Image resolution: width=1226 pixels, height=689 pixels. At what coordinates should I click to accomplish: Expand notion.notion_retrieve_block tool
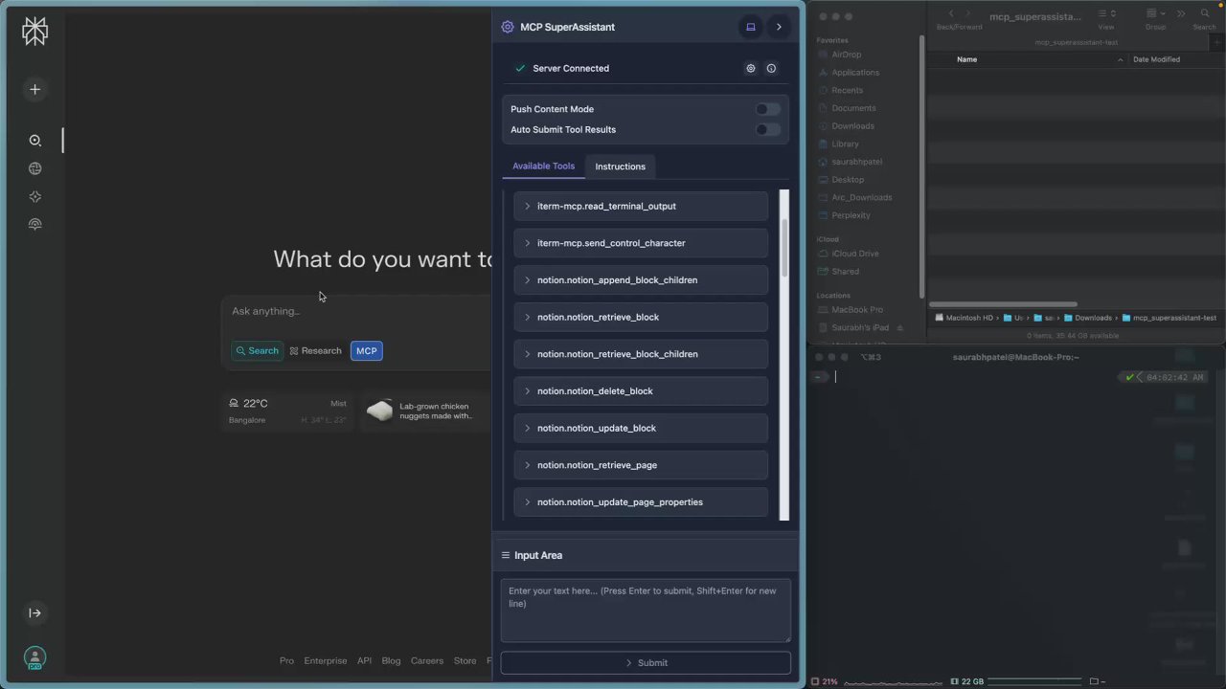tap(641, 317)
